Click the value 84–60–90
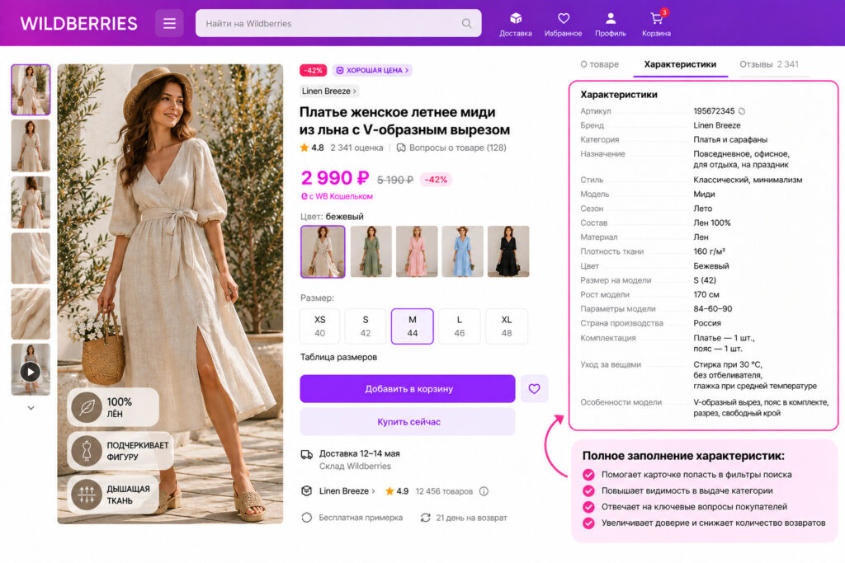The height and width of the screenshot is (563, 845). (712, 309)
